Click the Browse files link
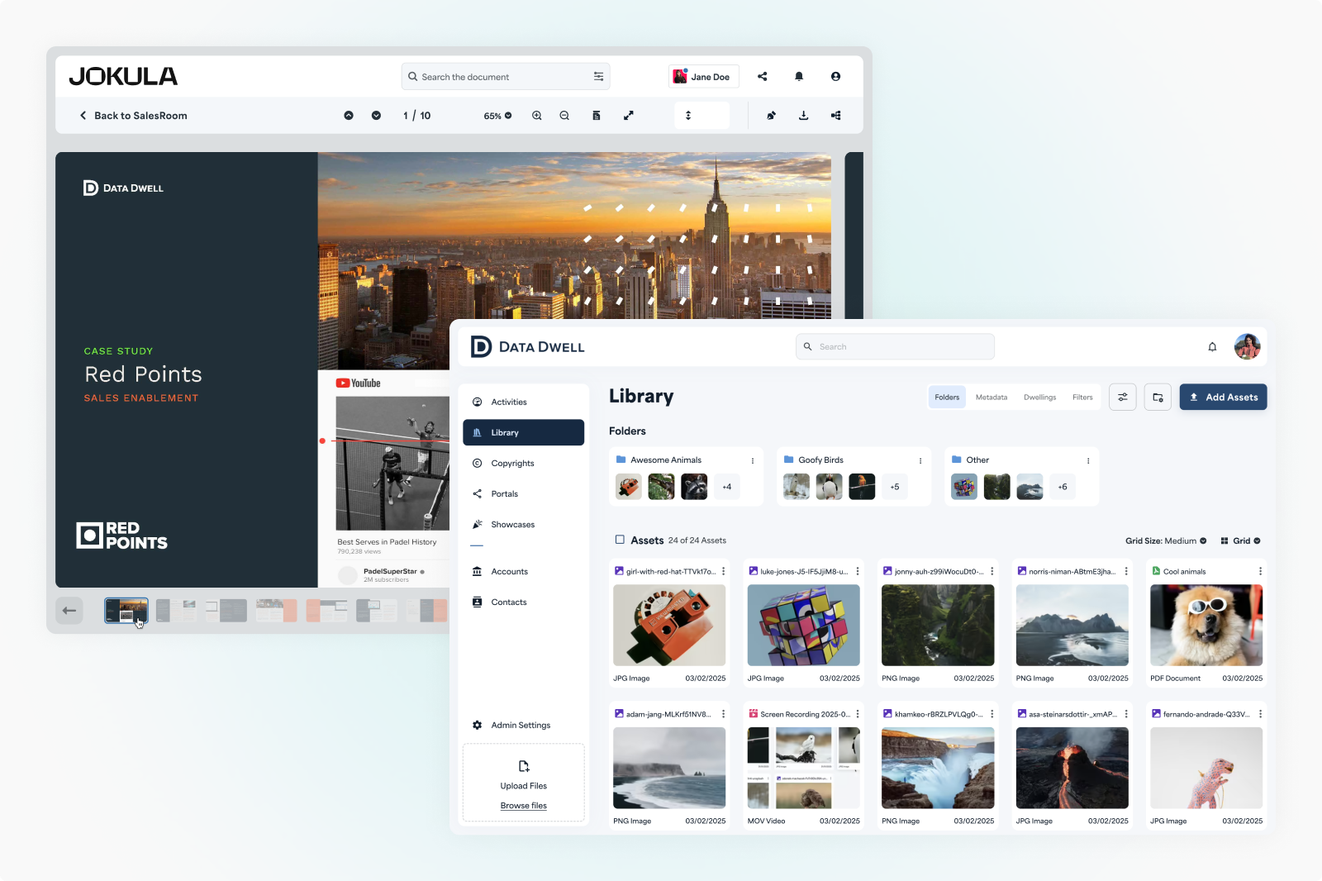The image size is (1322, 881). pos(524,806)
